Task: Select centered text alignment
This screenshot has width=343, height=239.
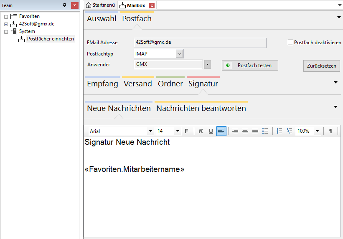Action: [x=245, y=131]
